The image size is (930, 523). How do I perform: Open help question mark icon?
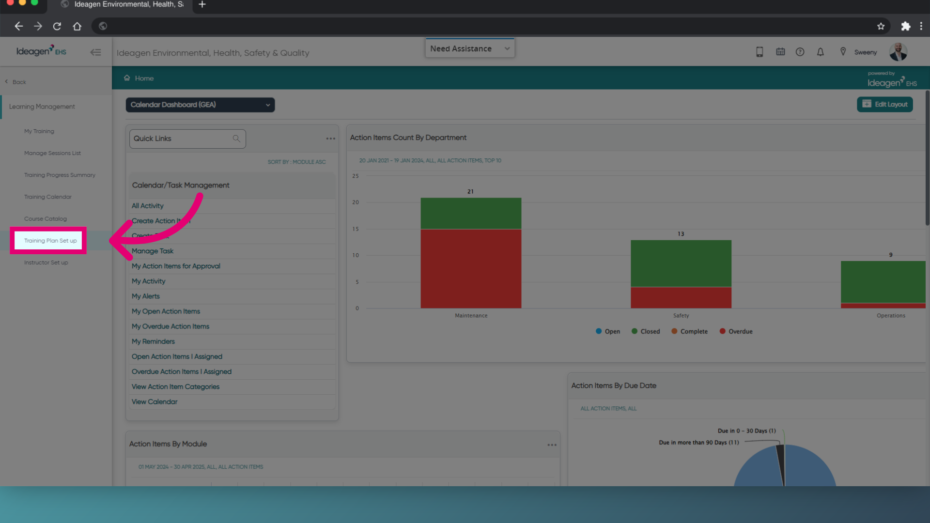click(x=800, y=52)
